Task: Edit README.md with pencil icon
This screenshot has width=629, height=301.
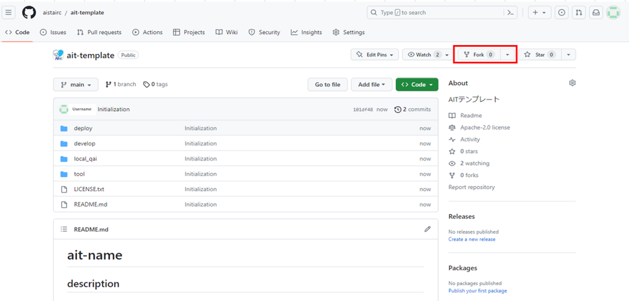Action: pyautogui.click(x=427, y=229)
